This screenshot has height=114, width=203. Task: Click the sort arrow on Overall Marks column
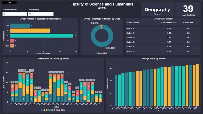click(161, 24)
